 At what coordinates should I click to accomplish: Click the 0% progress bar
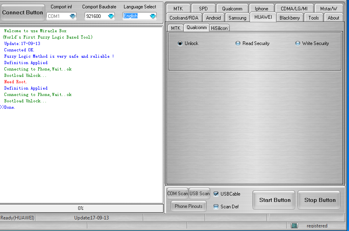[x=81, y=208]
